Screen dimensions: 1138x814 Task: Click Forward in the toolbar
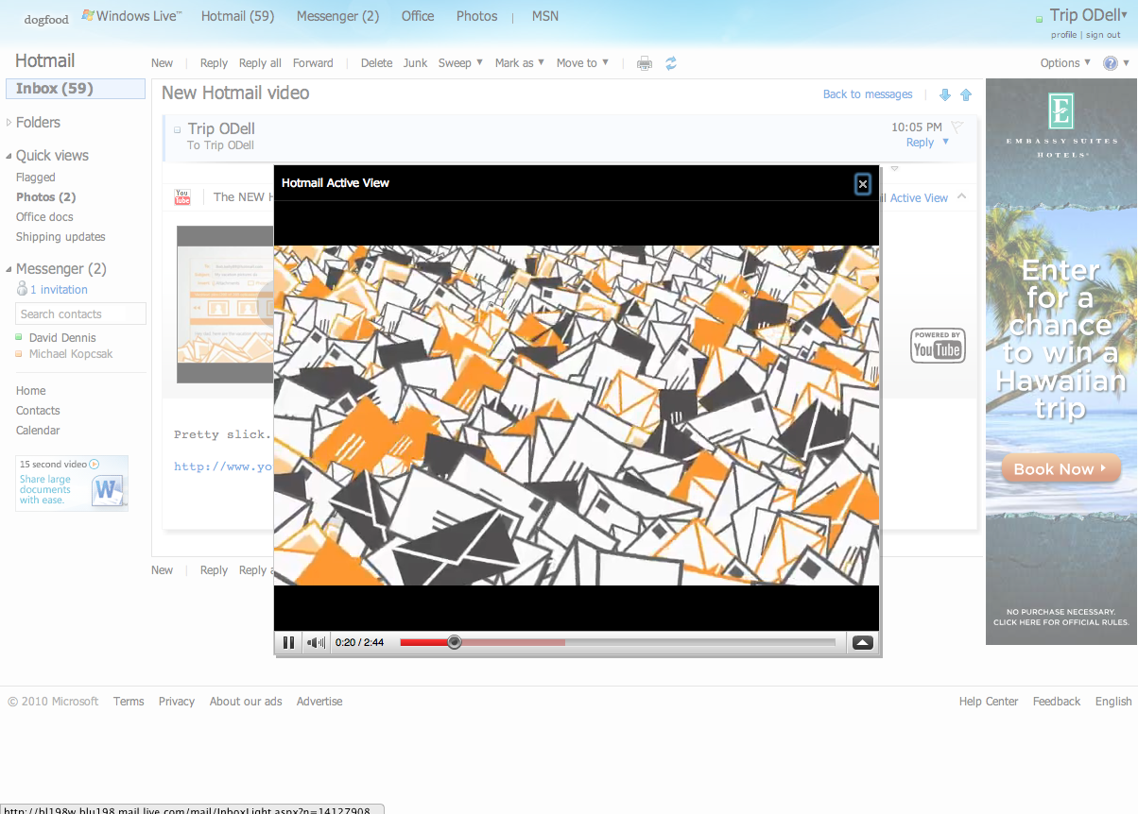tap(313, 63)
